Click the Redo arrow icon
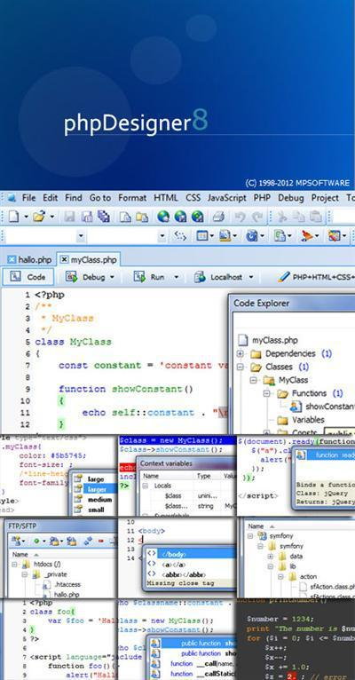 pos(257,216)
